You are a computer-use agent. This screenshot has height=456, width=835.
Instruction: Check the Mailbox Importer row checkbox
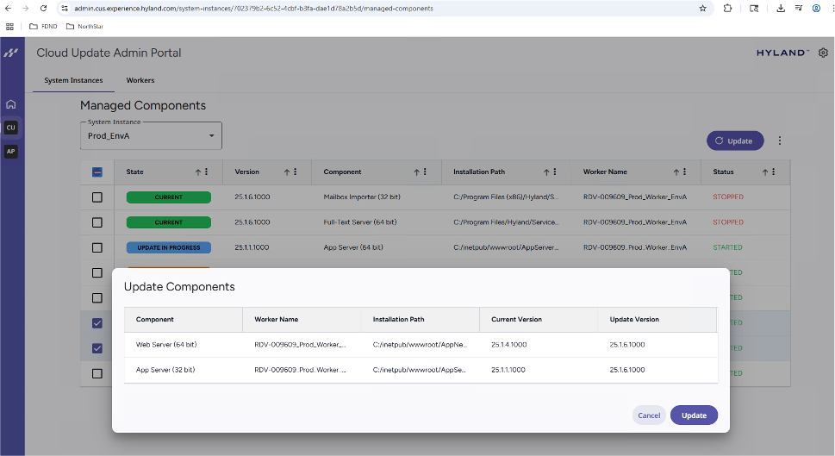[x=97, y=197]
